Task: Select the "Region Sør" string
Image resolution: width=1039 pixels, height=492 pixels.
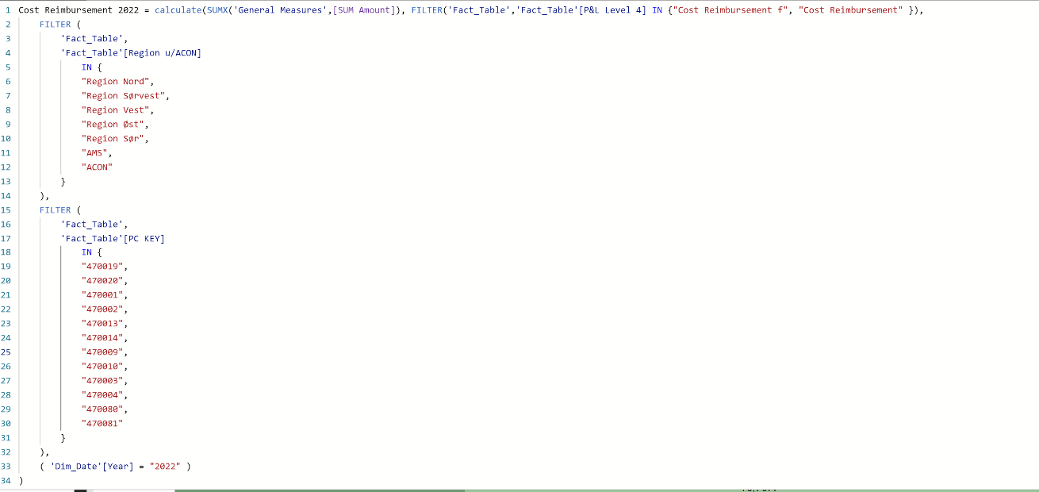Action: point(113,138)
